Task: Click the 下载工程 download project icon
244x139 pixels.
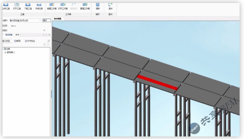Action: pos(28,4)
